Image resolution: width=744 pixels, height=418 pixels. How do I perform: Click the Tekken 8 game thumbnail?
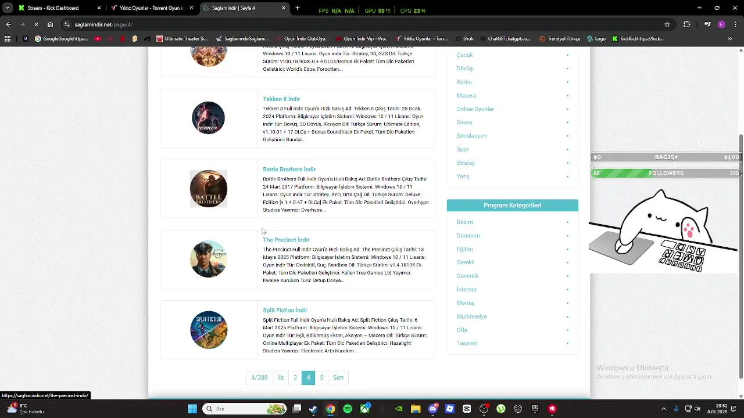[x=209, y=118]
